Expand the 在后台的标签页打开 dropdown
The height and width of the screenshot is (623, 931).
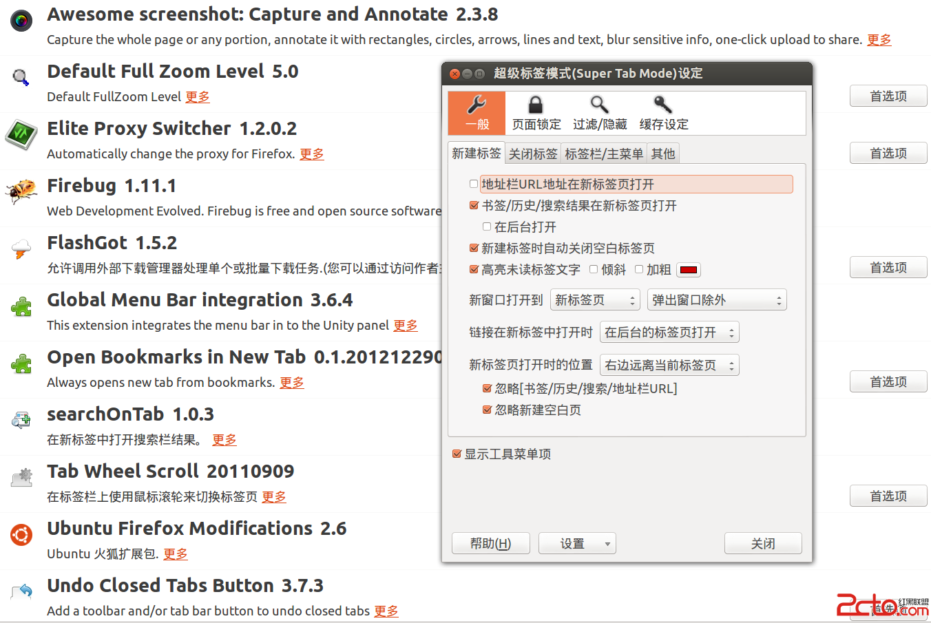[x=669, y=332]
